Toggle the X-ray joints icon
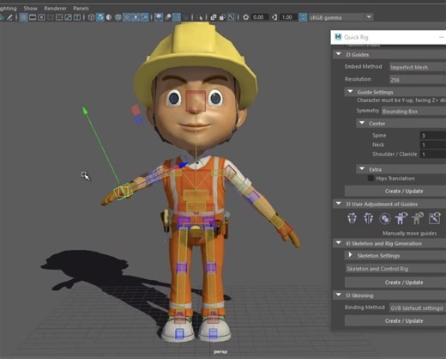Image resolution: width=446 pixels, height=359 pixels. click(x=232, y=17)
